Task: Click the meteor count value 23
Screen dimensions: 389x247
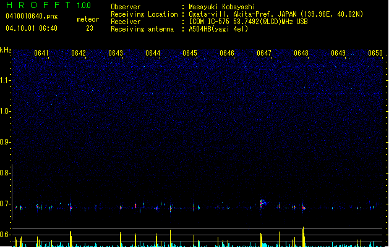Action: [90, 28]
